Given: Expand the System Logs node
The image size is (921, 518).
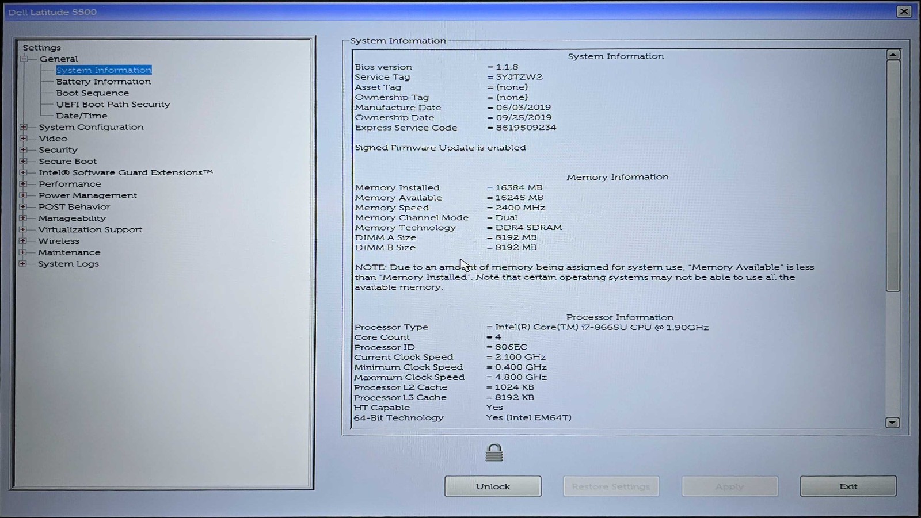Looking at the screenshot, I should pyautogui.click(x=24, y=263).
